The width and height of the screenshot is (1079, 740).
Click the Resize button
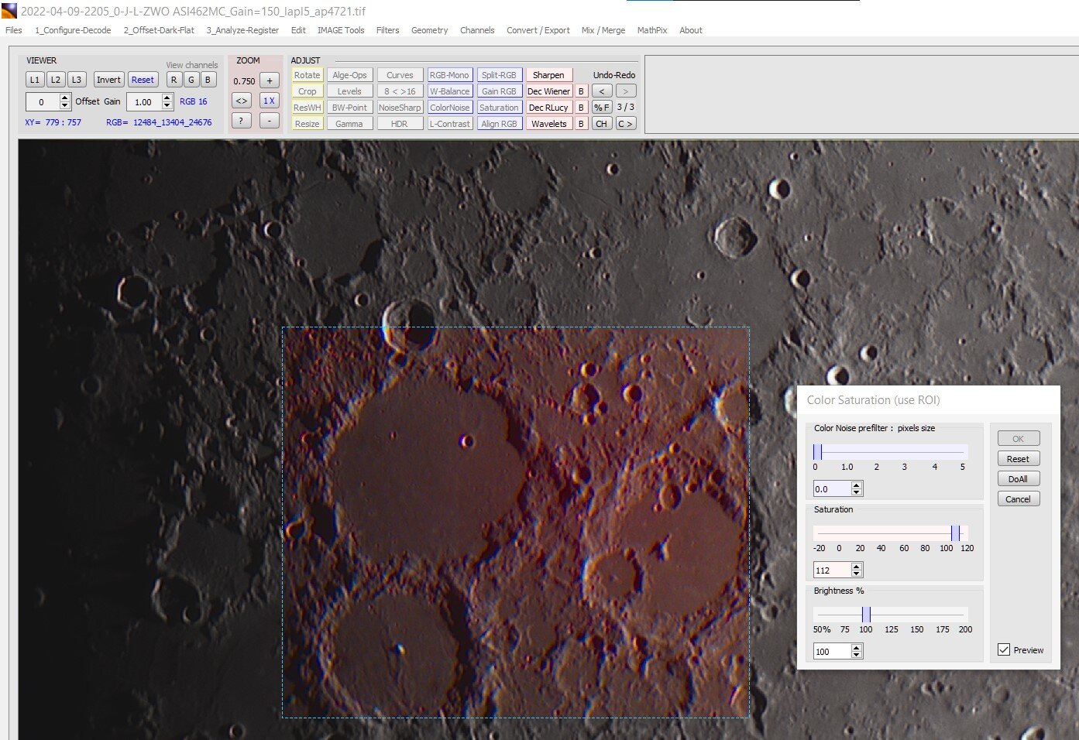[x=308, y=124]
